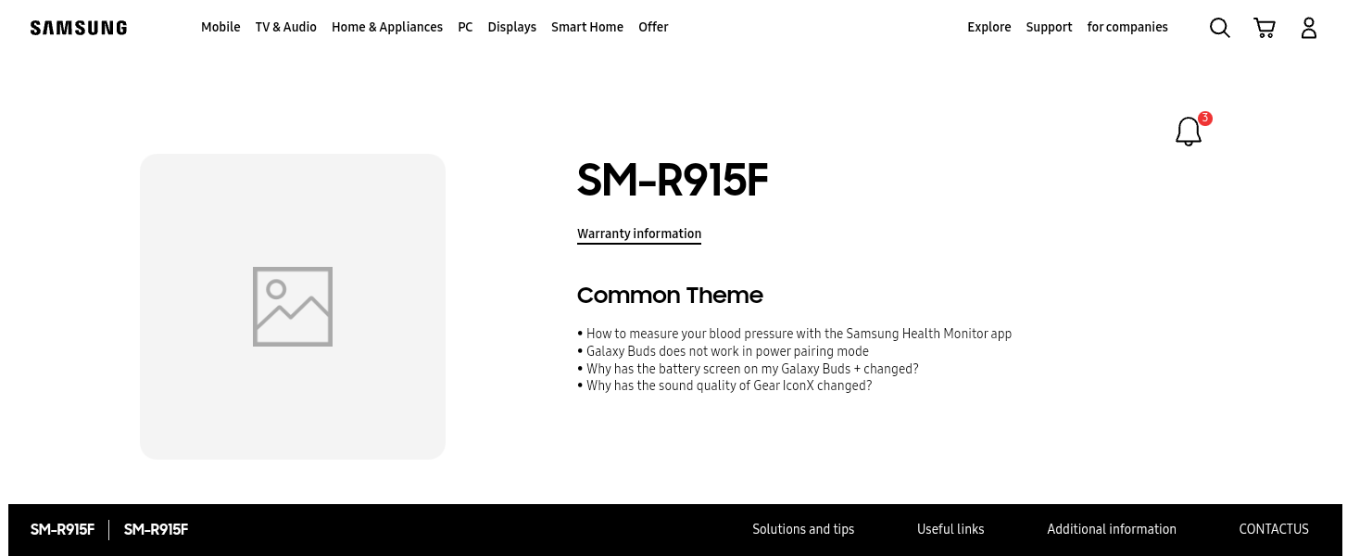Screen dimensions: 1347x556
Task: Open blood pressure Health Monitor article
Action: [799, 334]
